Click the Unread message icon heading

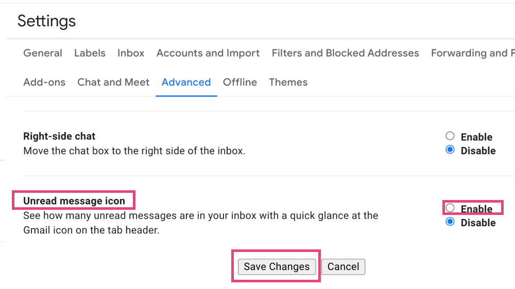[x=74, y=201]
